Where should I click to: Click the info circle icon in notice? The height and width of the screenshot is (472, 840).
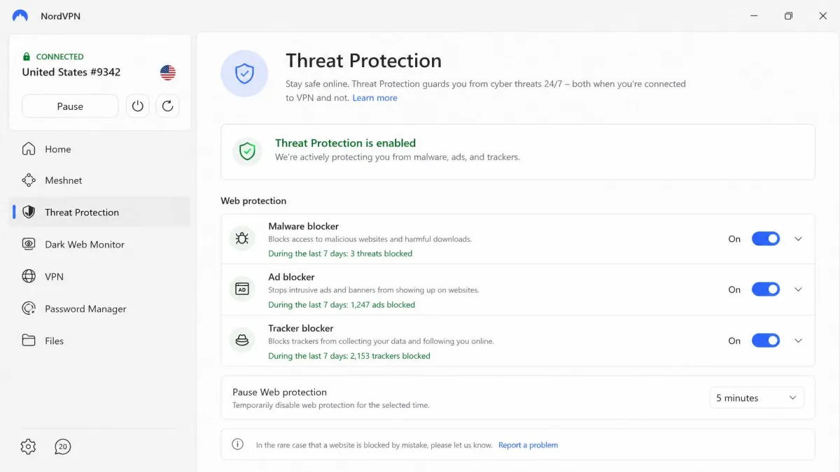(x=238, y=444)
